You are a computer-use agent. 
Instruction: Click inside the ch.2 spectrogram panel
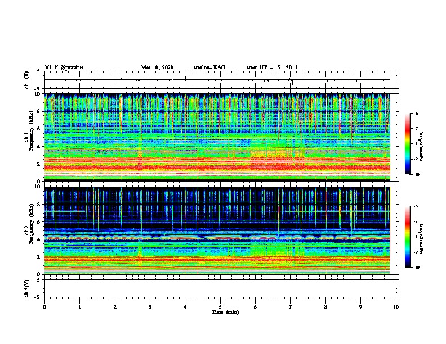click(x=220, y=230)
